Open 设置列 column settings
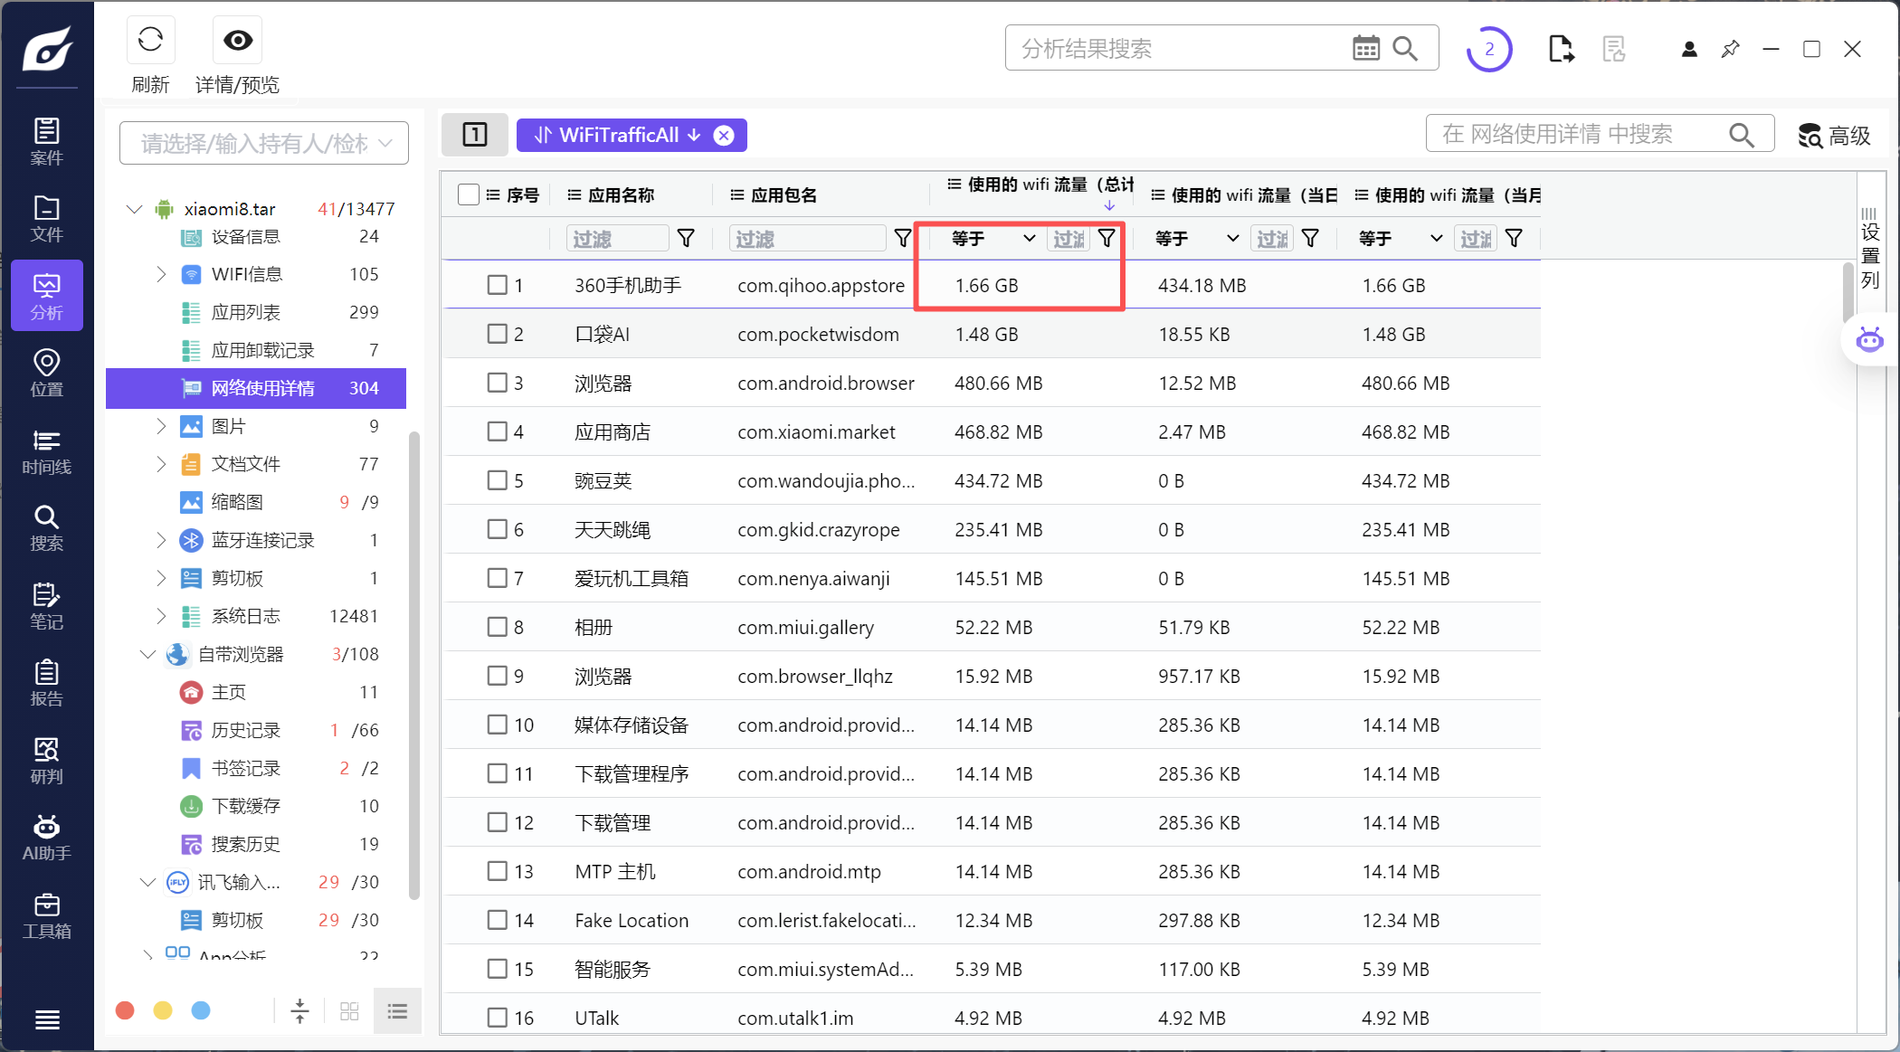Screen dimensions: 1900x1052 point(1870,249)
